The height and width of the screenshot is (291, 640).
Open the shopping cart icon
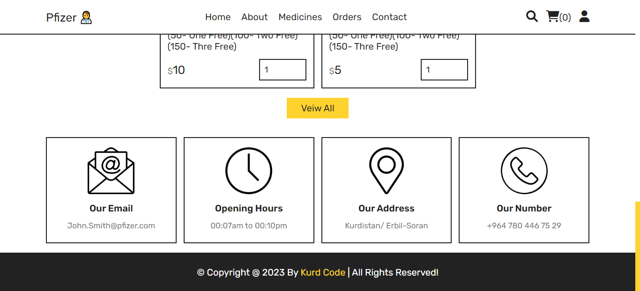tap(552, 17)
